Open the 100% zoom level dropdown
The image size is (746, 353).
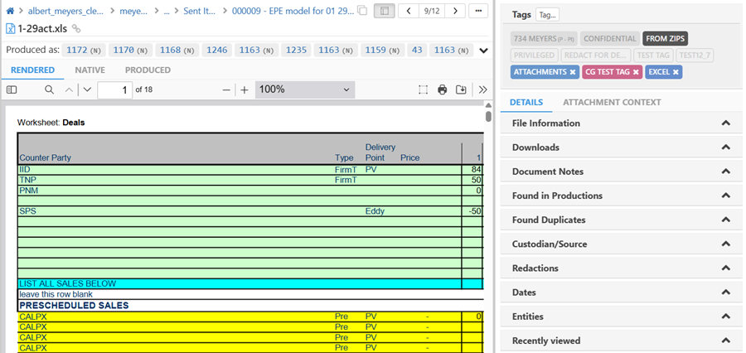click(305, 89)
